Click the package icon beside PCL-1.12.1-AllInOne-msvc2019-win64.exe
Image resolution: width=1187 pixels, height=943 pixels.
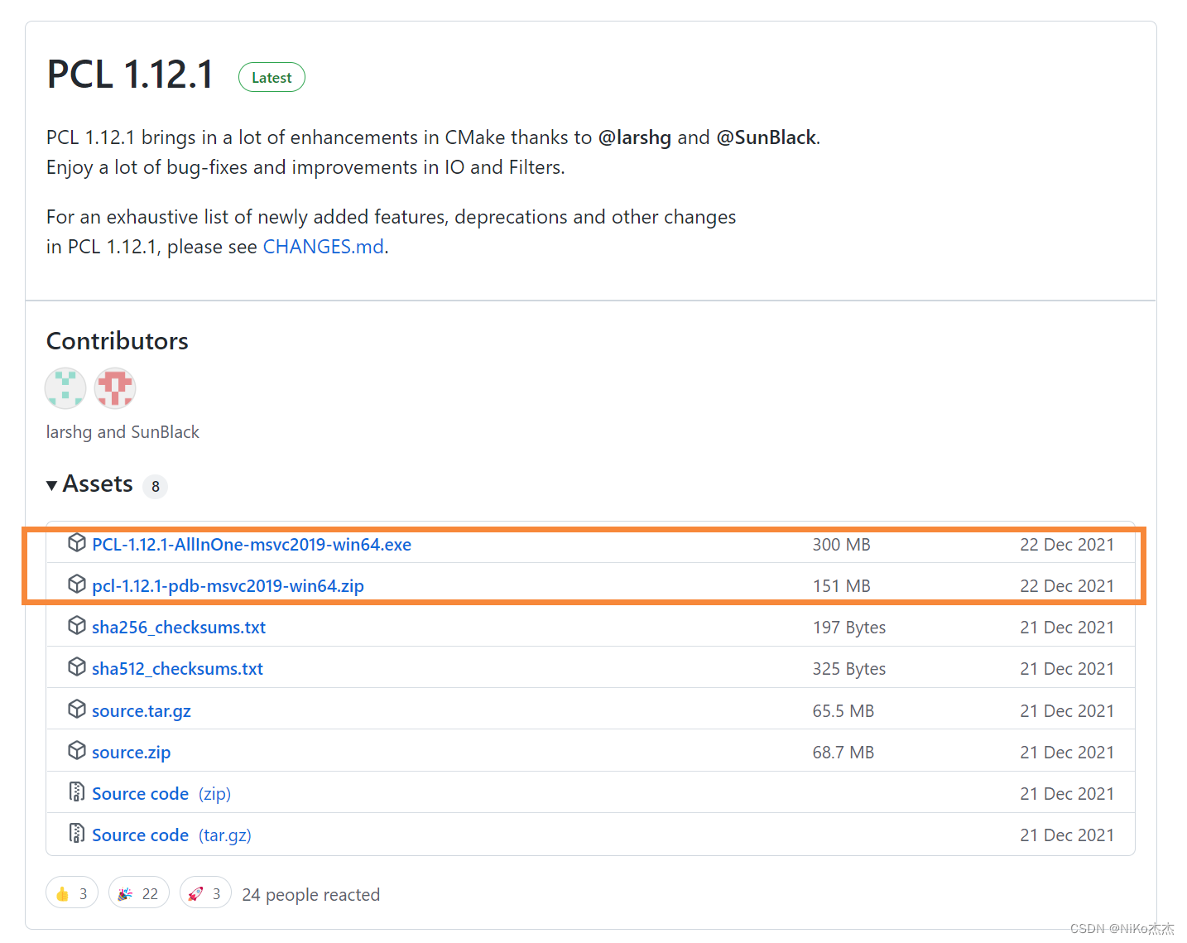click(76, 543)
